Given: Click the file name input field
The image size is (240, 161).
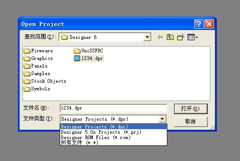Looking at the screenshot, I should [x=113, y=108].
